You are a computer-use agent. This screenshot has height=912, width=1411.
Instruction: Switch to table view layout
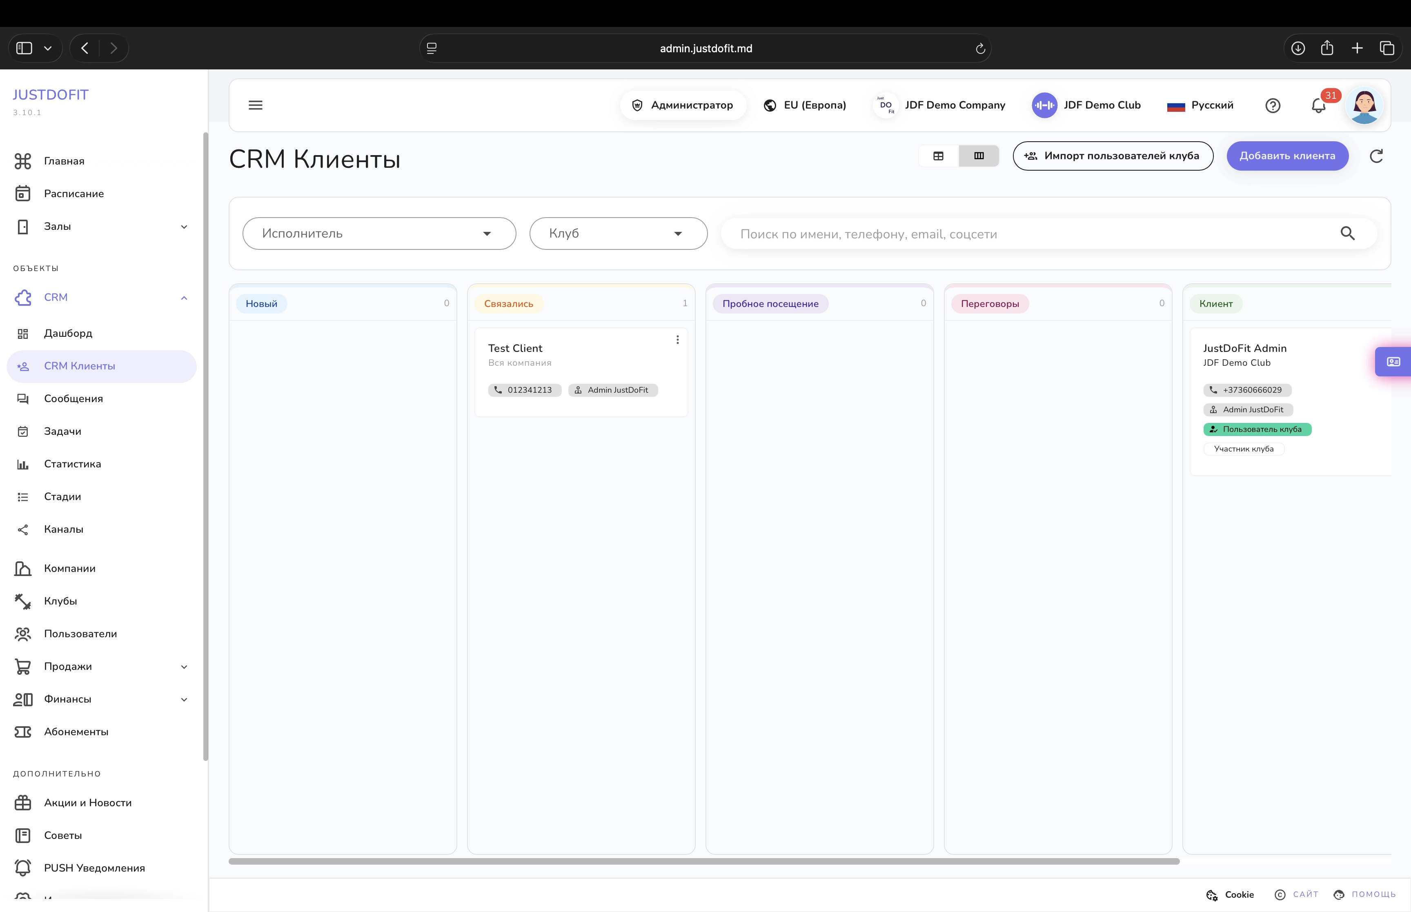click(x=939, y=156)
